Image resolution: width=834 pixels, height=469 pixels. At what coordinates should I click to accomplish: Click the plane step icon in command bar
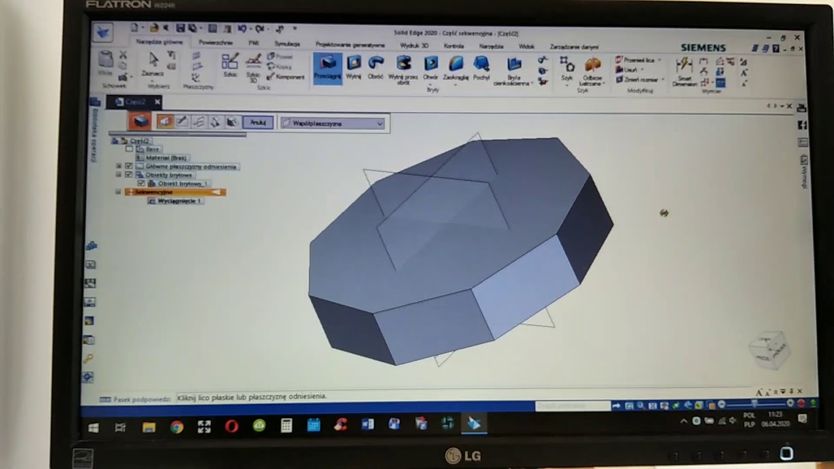click(x=165, y=122)
